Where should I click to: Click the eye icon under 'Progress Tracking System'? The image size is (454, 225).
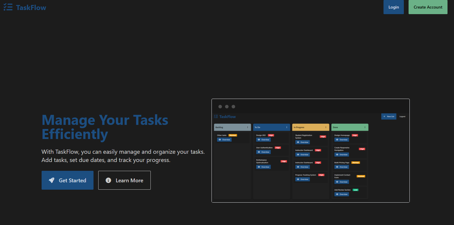[298, 179]
